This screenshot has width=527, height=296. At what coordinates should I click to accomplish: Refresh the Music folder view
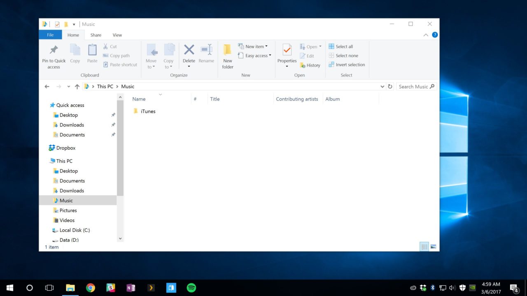pyautogui.click(x=390, y=86)
